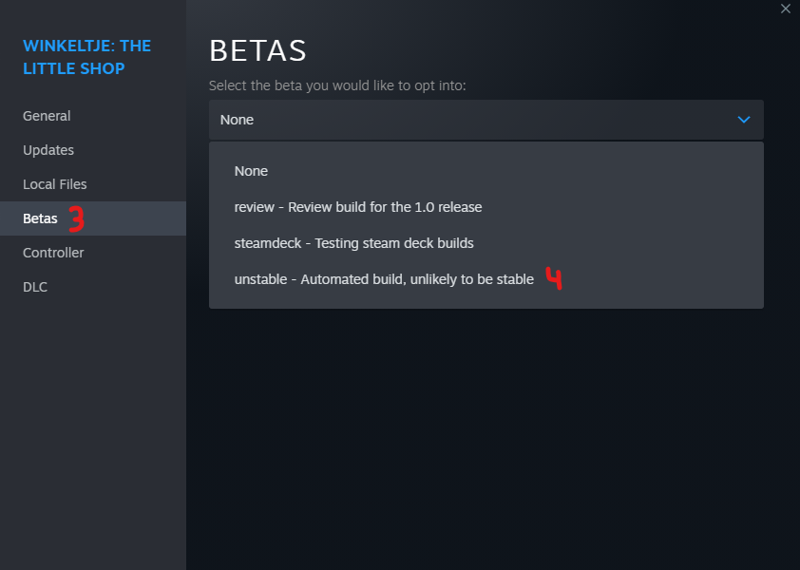
Task: Click the red handwritten number 4 annotation
Action: tap(553, 279)
